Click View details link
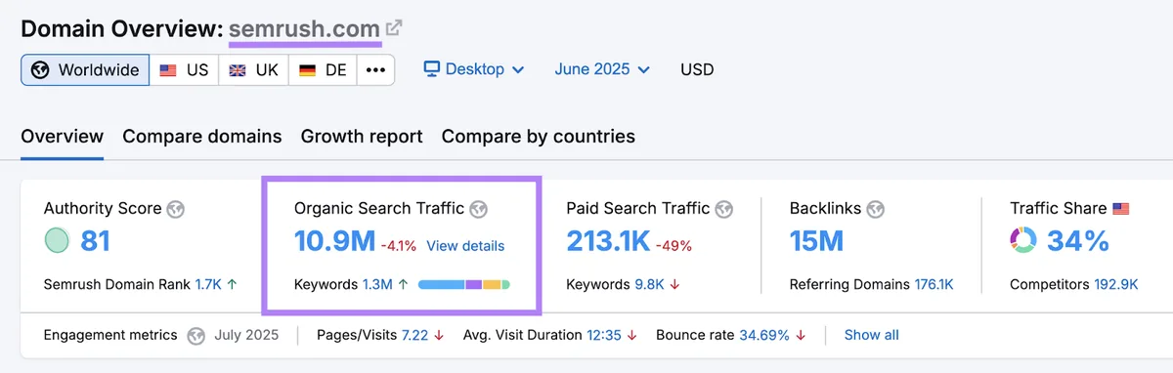Image resolution: width=1173 pixels, height=373 pixels. pos(465,245)
